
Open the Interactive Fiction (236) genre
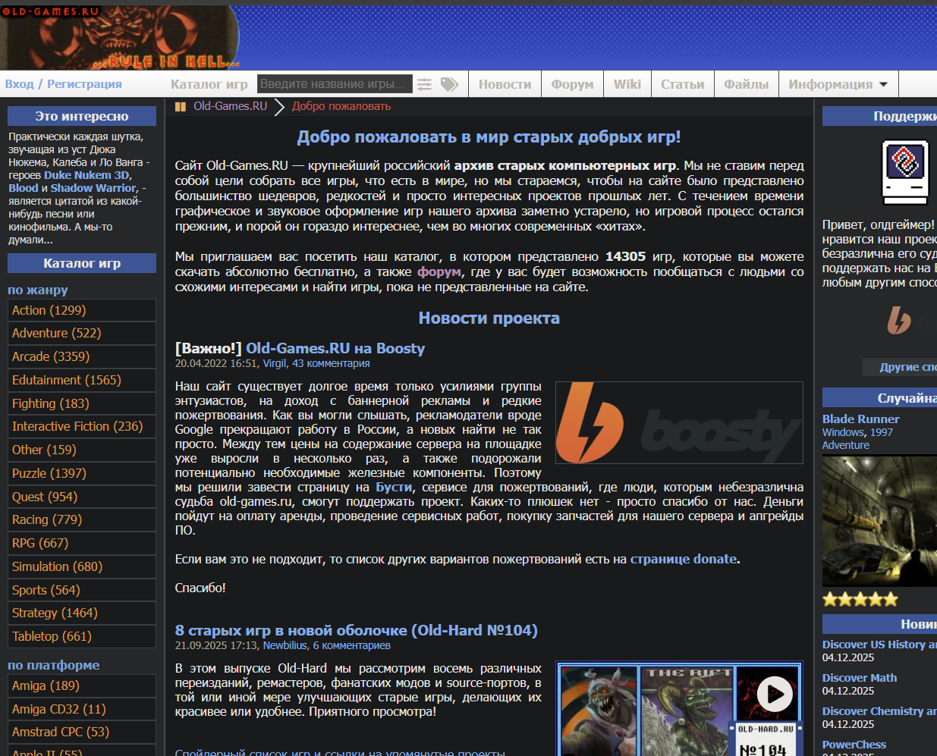click(82, 426)
